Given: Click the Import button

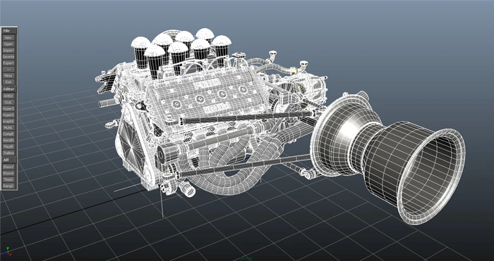Looking at the screenshot, I should tap(8, 50).
